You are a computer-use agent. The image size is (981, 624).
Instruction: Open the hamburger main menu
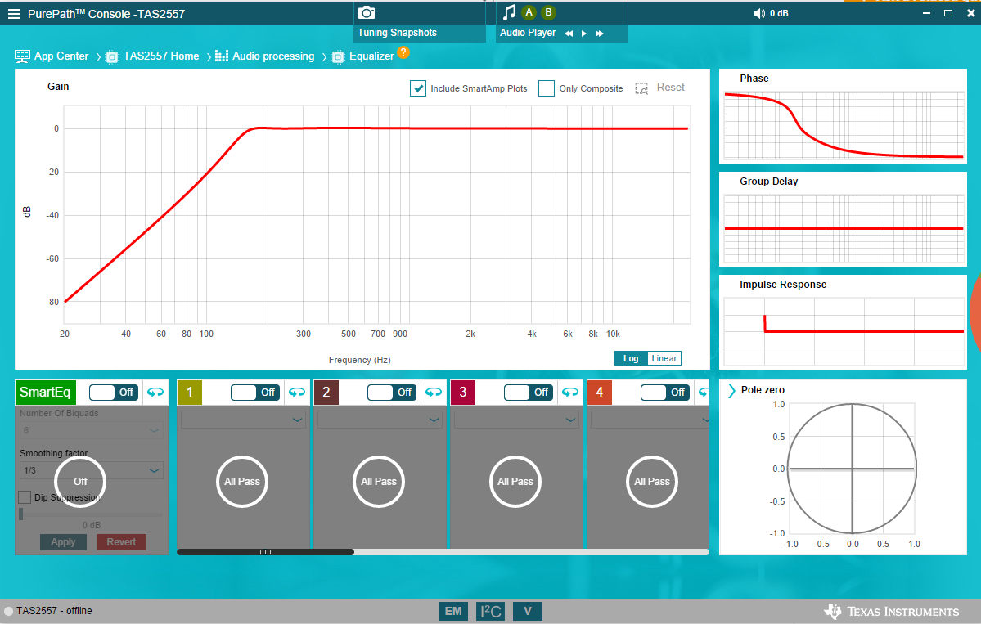tap(14, 14)
